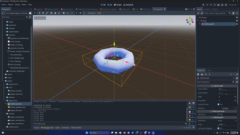Image resolution: width=240 pixels, height=135 pixels.
Task: Toggle distraction-free mode icon
Action: (194, 9)
